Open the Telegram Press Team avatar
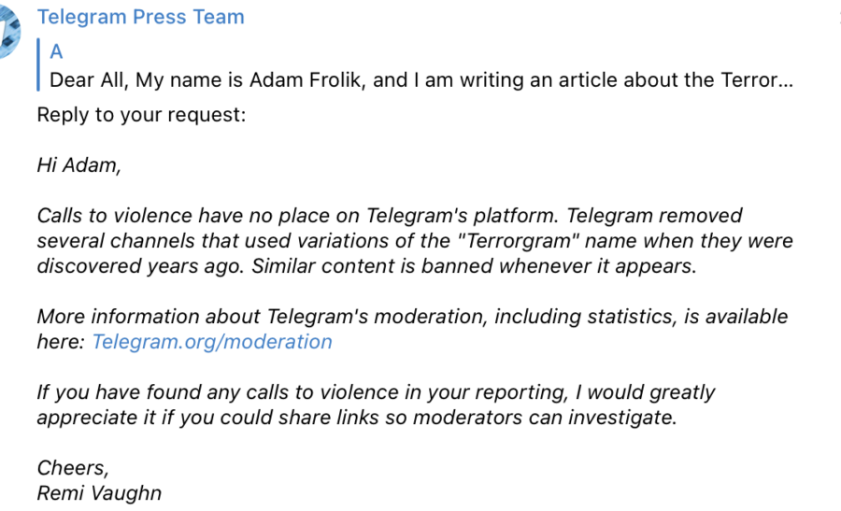This screenshot has height=511, width=841. [9, 30]
